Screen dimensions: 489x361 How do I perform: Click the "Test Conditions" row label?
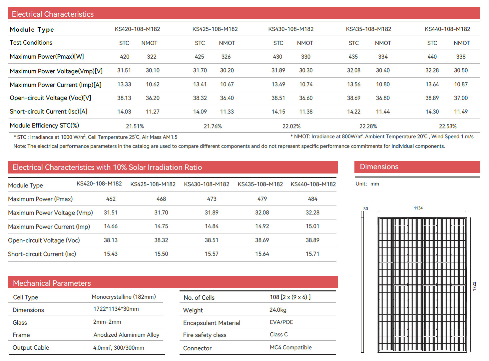pyautogui.click(x=31, y=43)
